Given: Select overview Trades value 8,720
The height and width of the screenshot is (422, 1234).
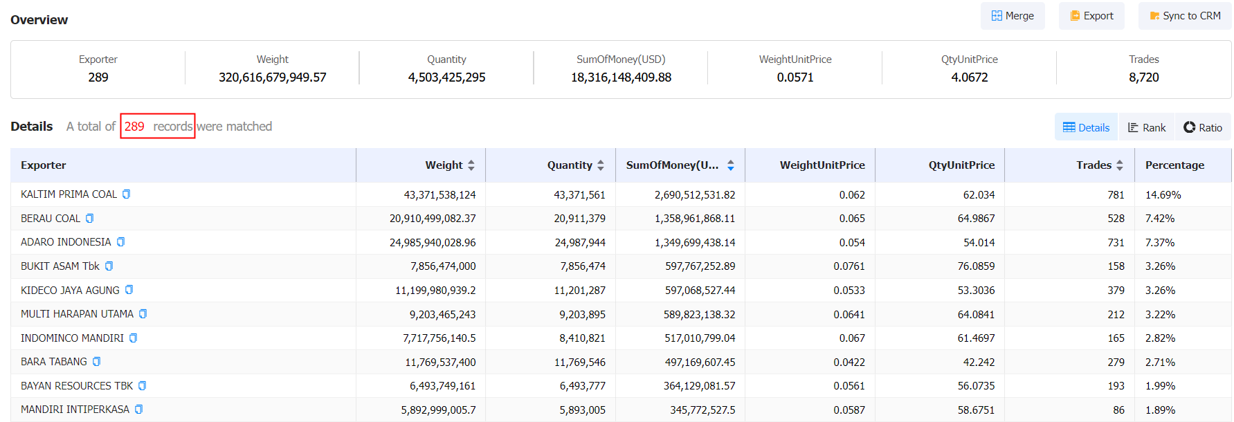Looking at the screenshot, I should click(1144, 77).
